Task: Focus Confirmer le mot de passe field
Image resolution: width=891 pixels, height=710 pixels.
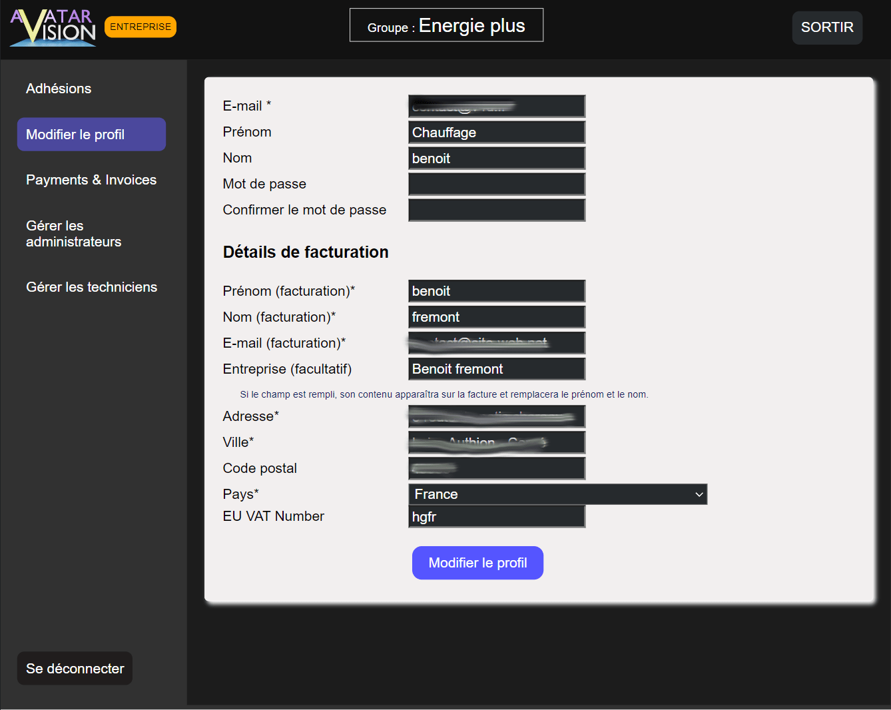Action: [x=497, y=210]
